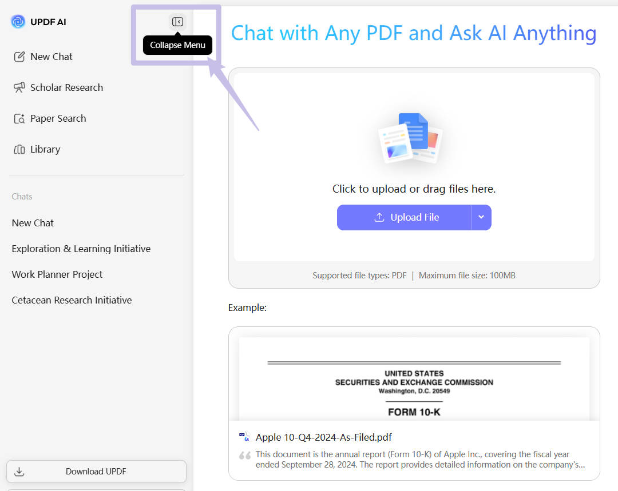Click the UPDF AI logo icon
Viewport: 618px width, 491px height.
point(18,22)
